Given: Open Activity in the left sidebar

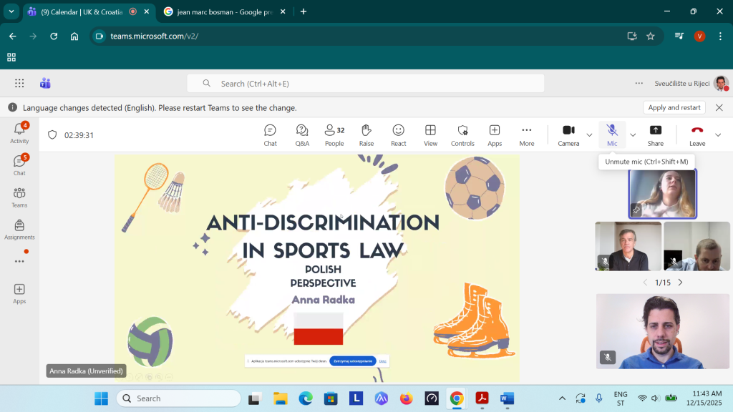Looking at the screenshot, I should click(19, 132).
